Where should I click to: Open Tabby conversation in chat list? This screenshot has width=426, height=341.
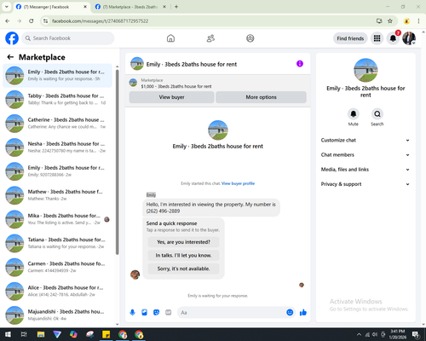[57, 100]
